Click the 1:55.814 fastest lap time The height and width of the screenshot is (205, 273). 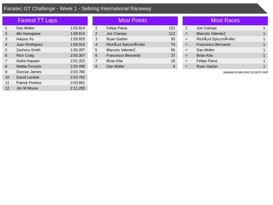click(x=77, y=28)
